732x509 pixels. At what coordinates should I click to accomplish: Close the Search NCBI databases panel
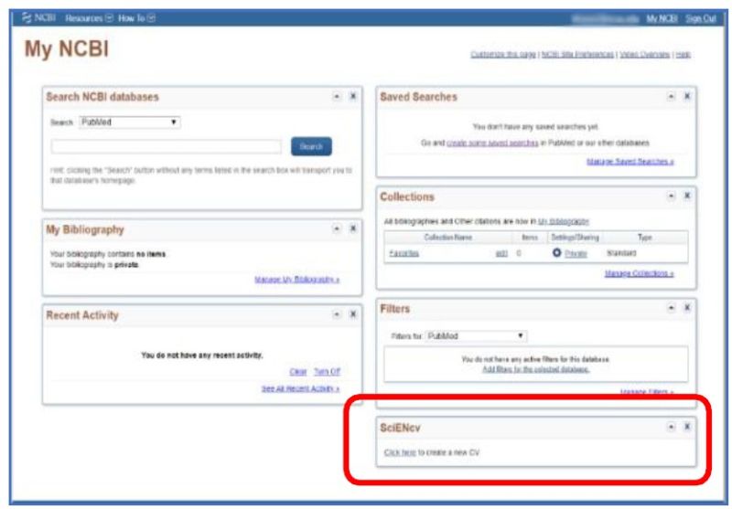353,97
